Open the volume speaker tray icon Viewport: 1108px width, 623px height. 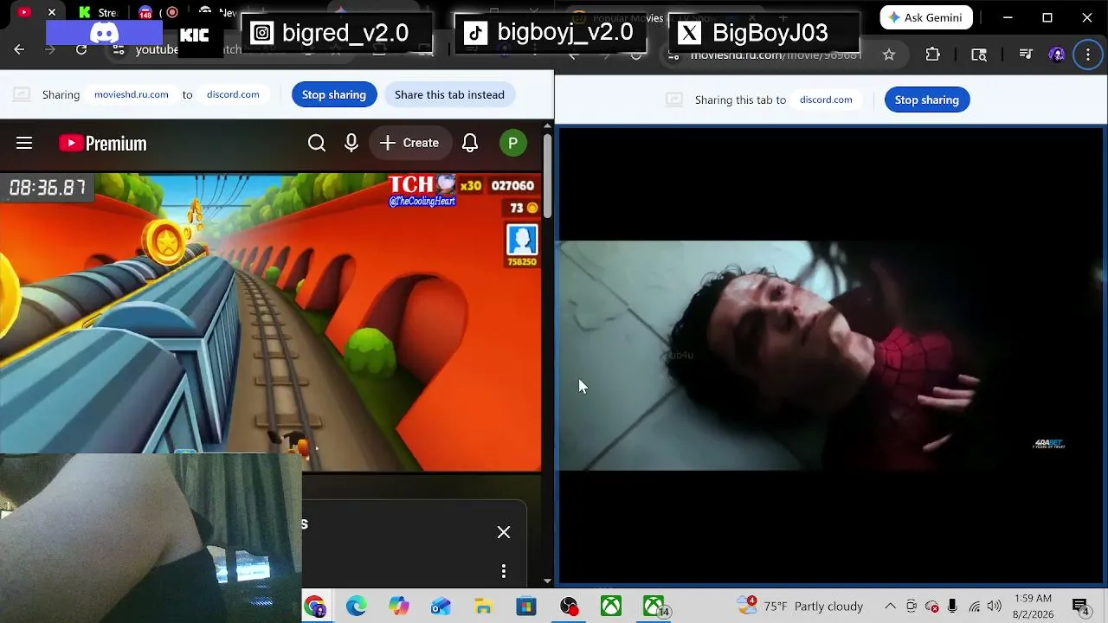click(x=994, y=606)
